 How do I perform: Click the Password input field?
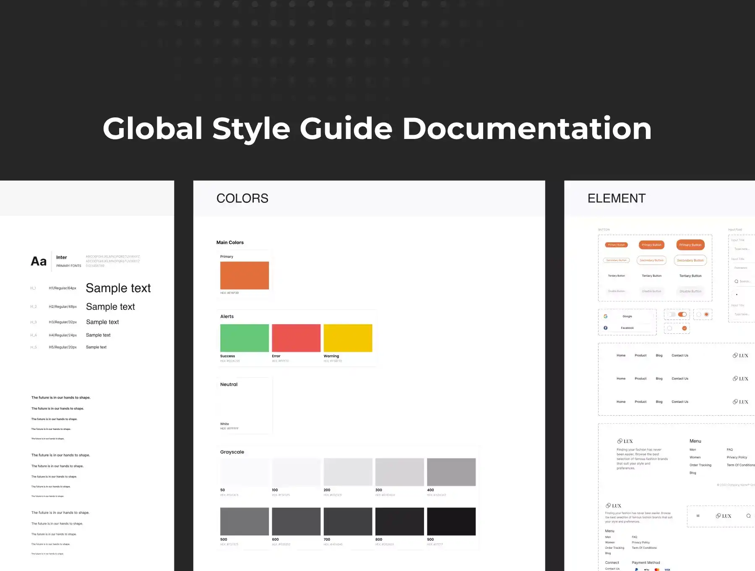point(742,268)
